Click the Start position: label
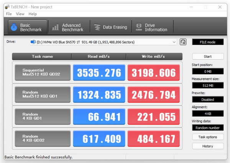Viewport: 230px width, 163px height. tap(202, 65)
